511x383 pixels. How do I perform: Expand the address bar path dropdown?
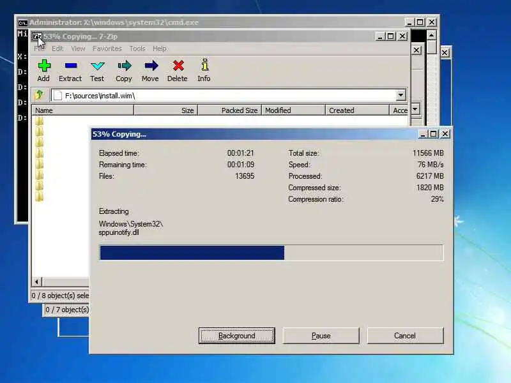401,95
